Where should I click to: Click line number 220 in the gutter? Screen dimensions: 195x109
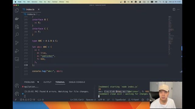point(26,65)
